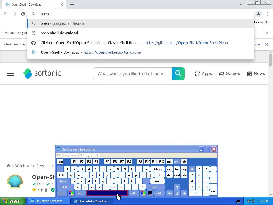273x205 pixels.
Task: Click the esc key on the on-screen keyboard
Action: 60,162
